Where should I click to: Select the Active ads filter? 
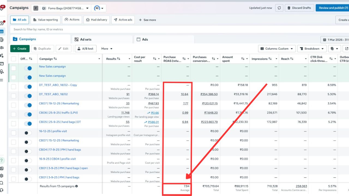pos(123,20)
